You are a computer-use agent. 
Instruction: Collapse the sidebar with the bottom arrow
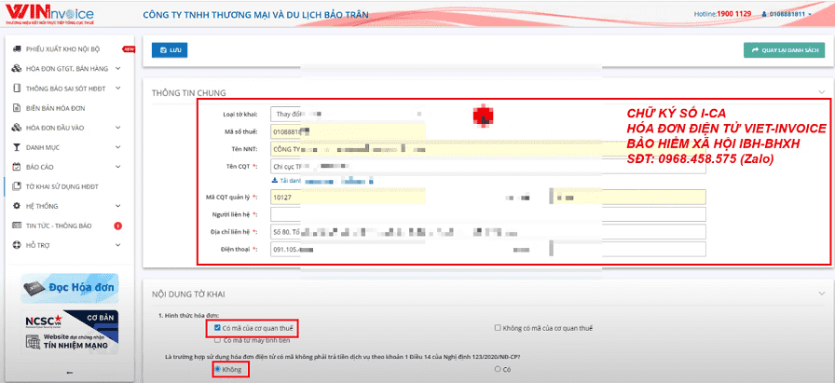click(x=69, y=373)
